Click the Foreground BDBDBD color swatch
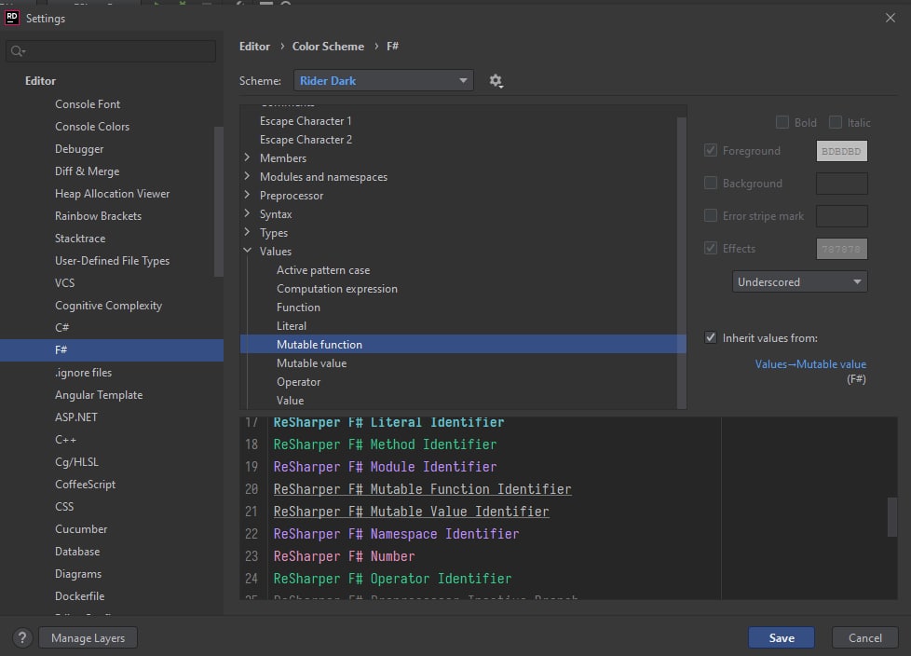 (x=841, y=151)
